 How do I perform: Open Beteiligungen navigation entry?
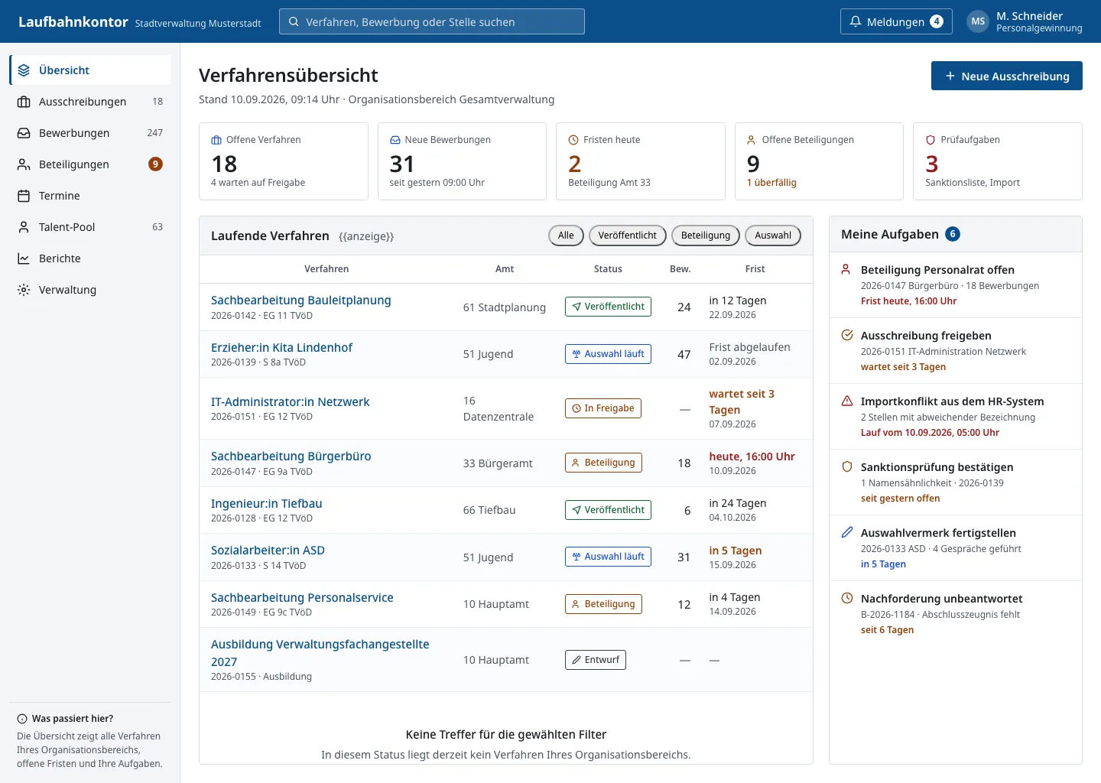(90, 164)
